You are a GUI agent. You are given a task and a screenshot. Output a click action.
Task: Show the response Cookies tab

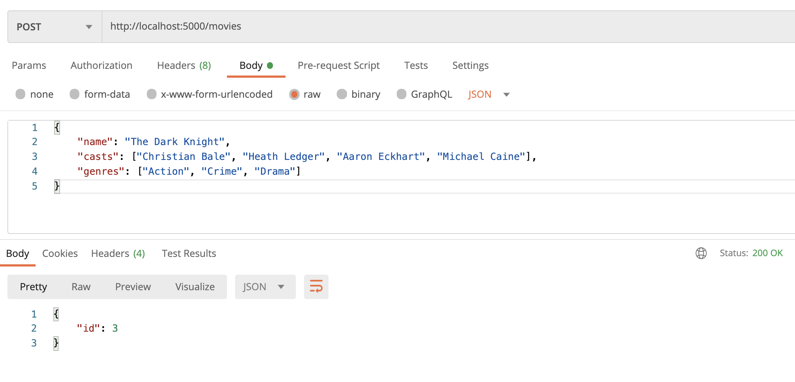[x=60, y=254]
